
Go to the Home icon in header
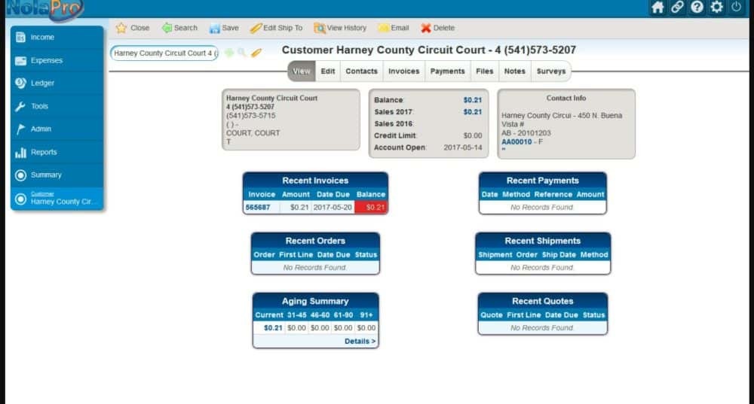point(657,8)
